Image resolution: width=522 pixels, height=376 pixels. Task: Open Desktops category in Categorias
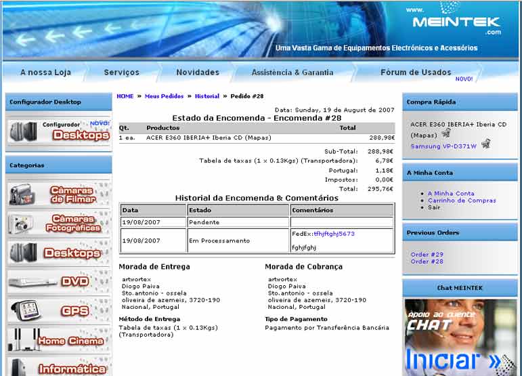coord(59,253)
